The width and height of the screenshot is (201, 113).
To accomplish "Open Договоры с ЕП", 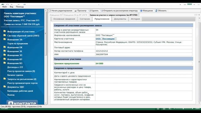I will click(x=15, y=67).
